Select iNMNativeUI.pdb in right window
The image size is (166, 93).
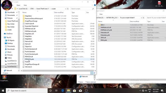coord(106,30)
